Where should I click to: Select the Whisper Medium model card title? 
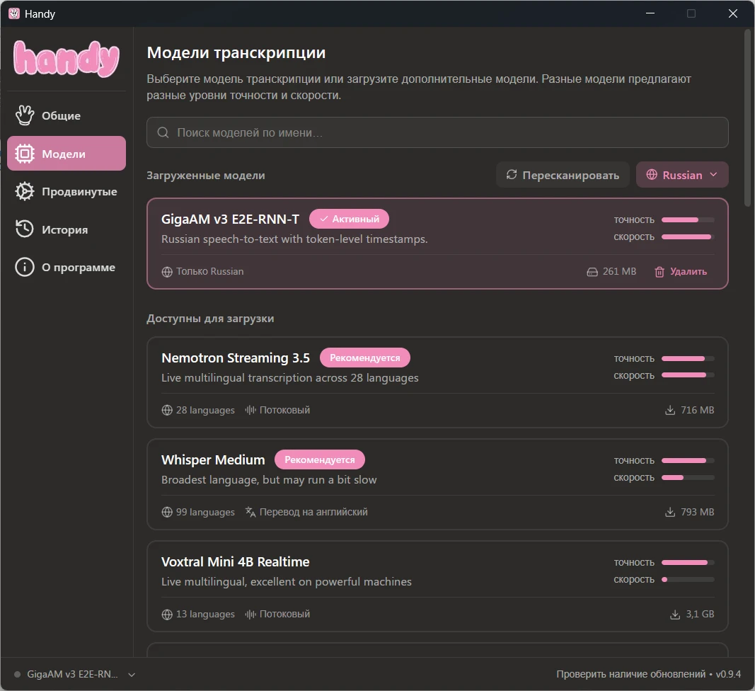[x=213, y=460]
